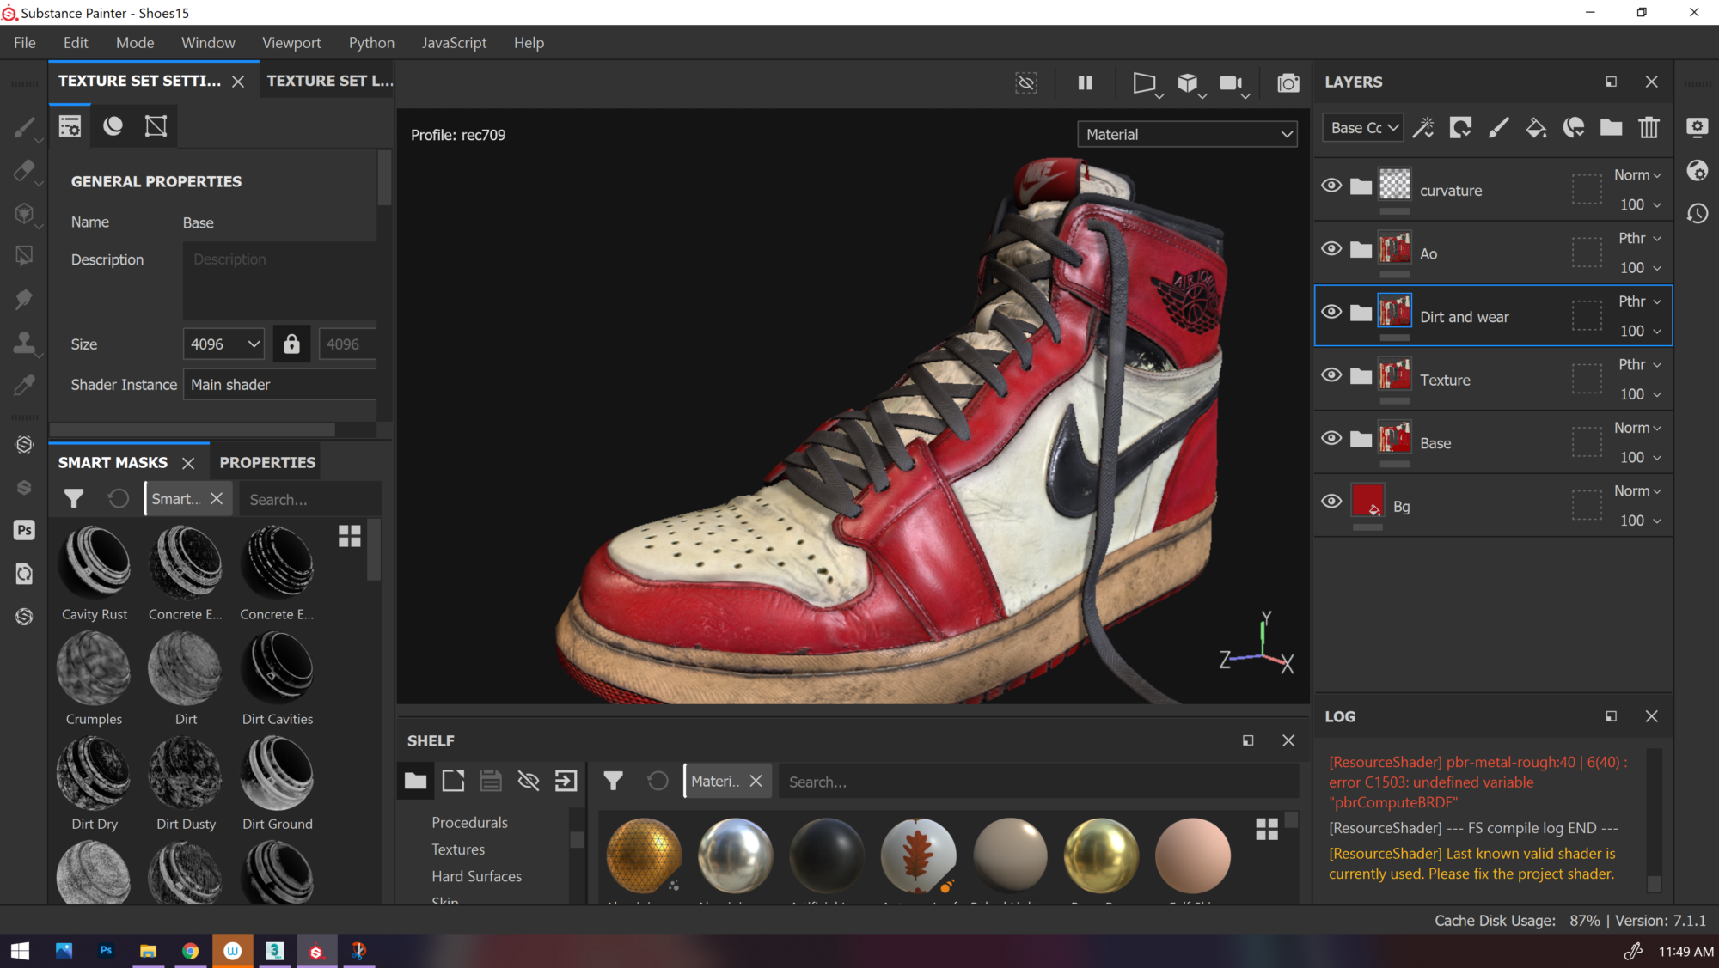The image size is (1719, 968).
Task: Pause the viewport rendering
Action: (x=1086, y=83)
